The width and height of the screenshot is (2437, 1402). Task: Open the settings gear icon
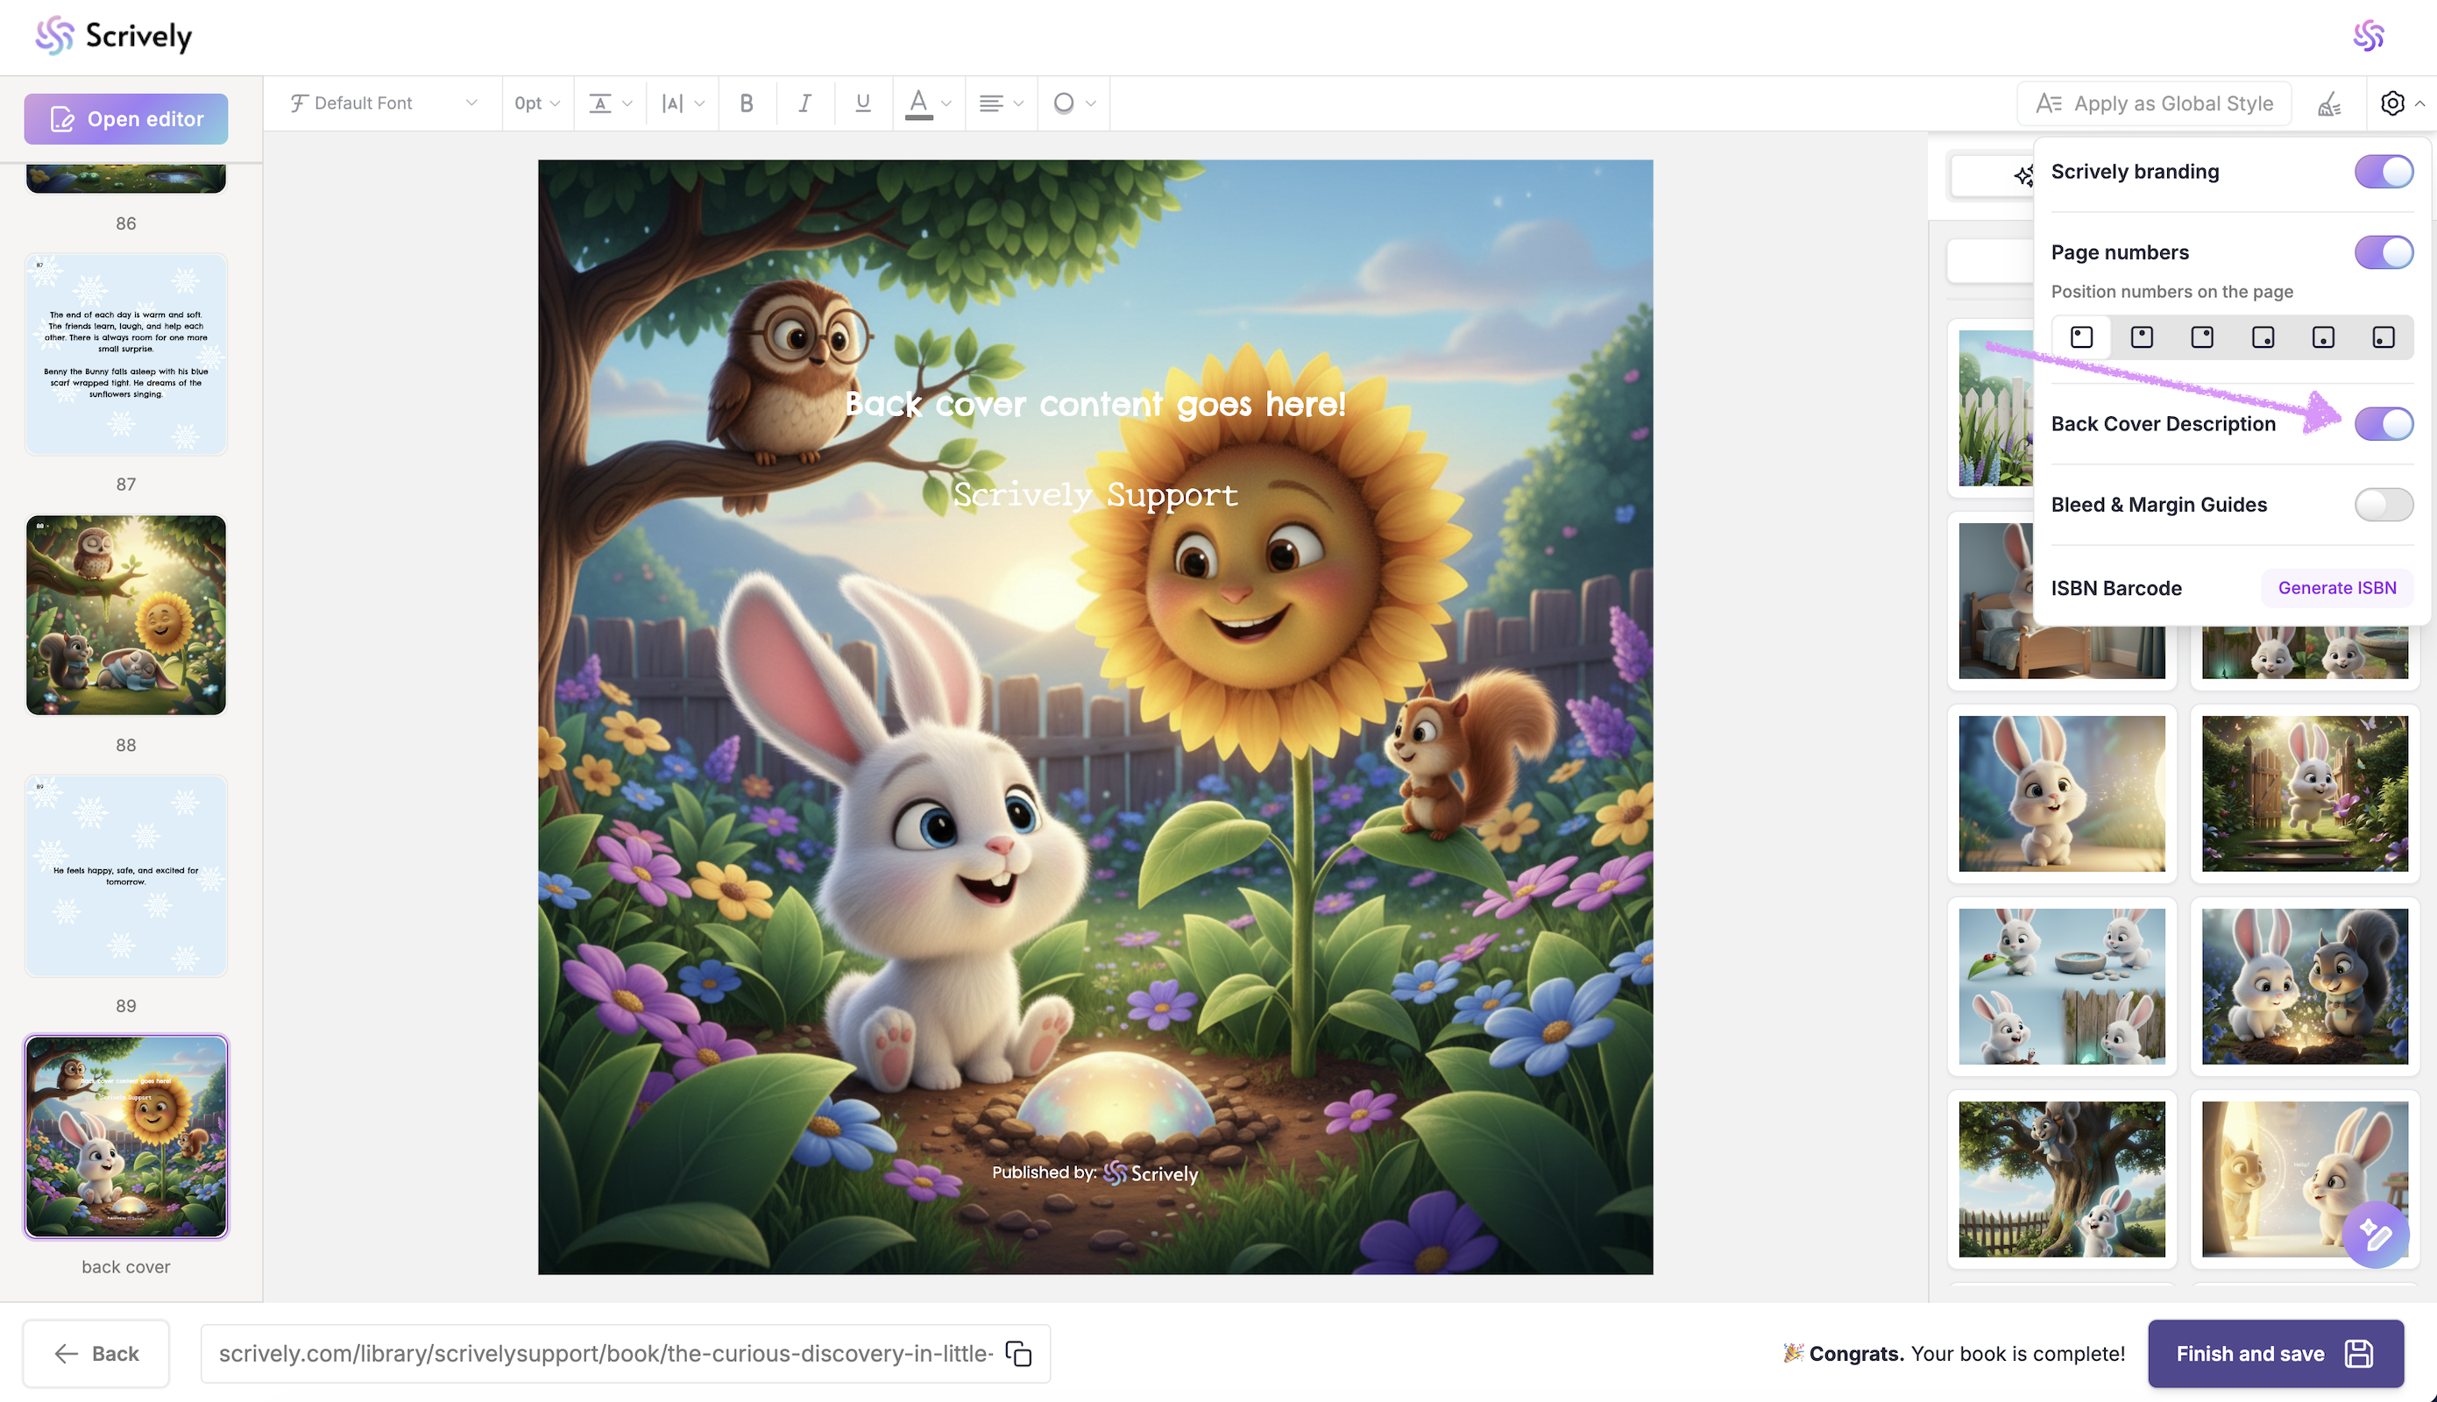(x=2392, y=103)
